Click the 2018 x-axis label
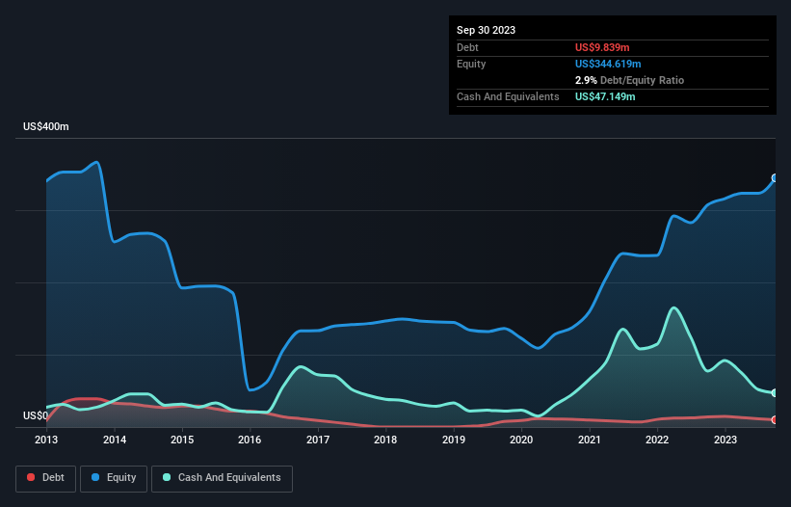 pyautogui.click(x=385, y=440)
